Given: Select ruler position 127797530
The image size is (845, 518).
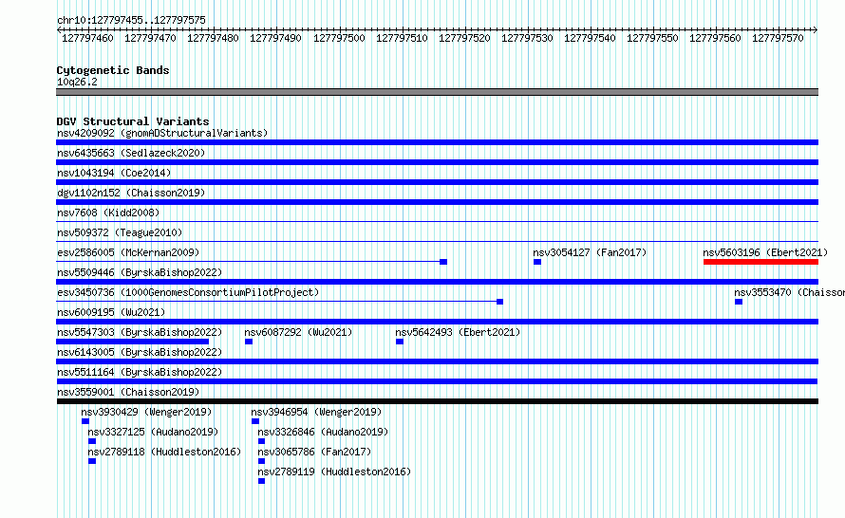Looking at the screenshot, I should (x=527, y=38).
